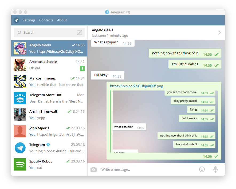Image resolution: width=236 pixels, height=189 pixels.
Task: Open Angelo Geels chat in list
Action: coord(49,48)
